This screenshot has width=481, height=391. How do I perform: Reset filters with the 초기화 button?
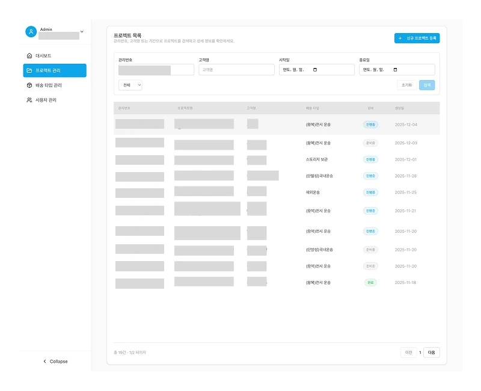point(407,85)
